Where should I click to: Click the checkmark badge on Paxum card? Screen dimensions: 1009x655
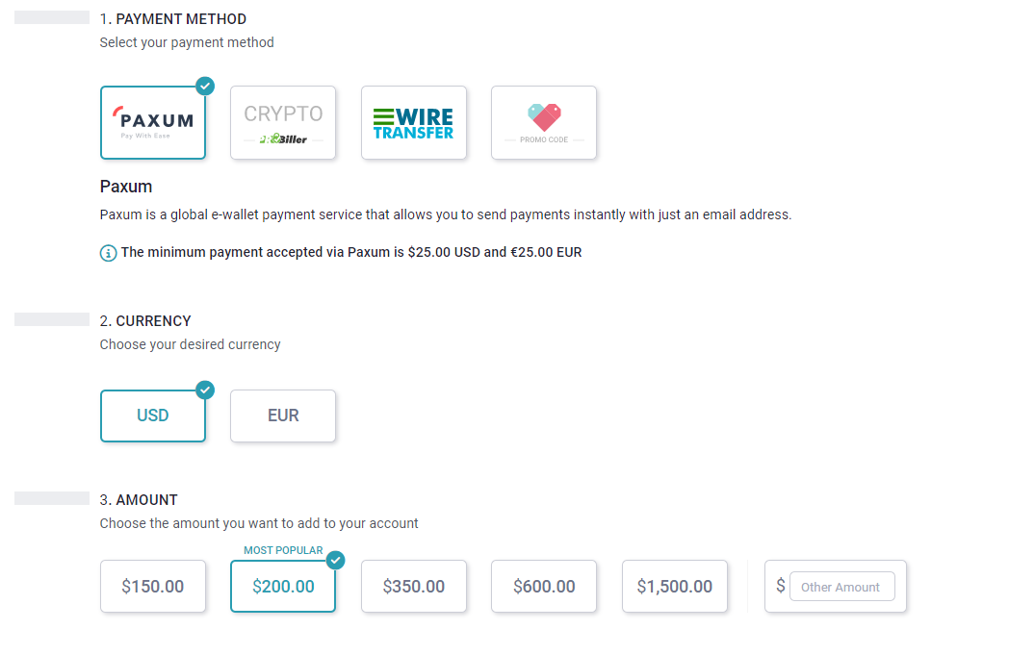[x=205, y=86]
